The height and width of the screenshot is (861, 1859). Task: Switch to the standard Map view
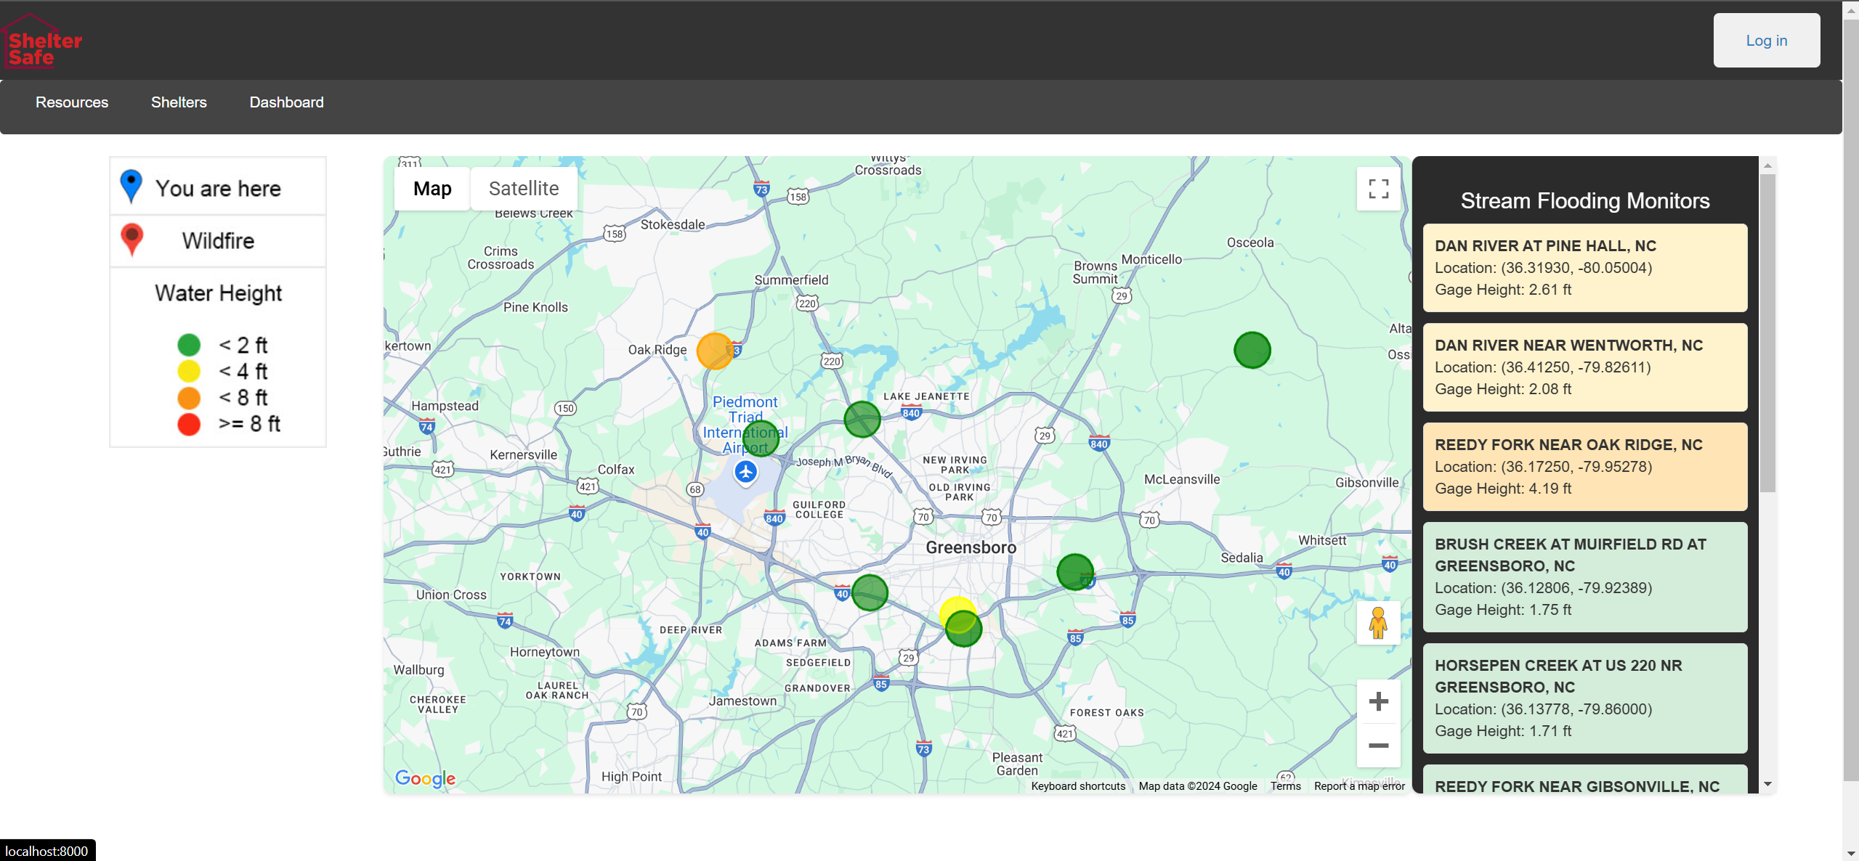point(432,189)
